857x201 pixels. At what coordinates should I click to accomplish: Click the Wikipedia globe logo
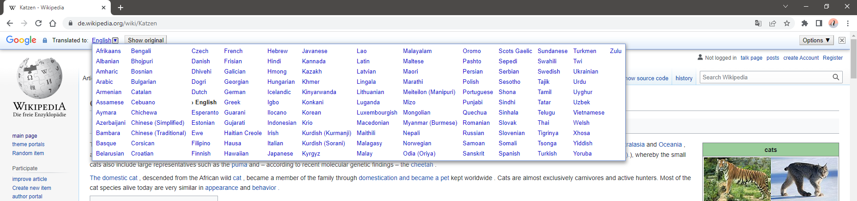coord(39,78)
